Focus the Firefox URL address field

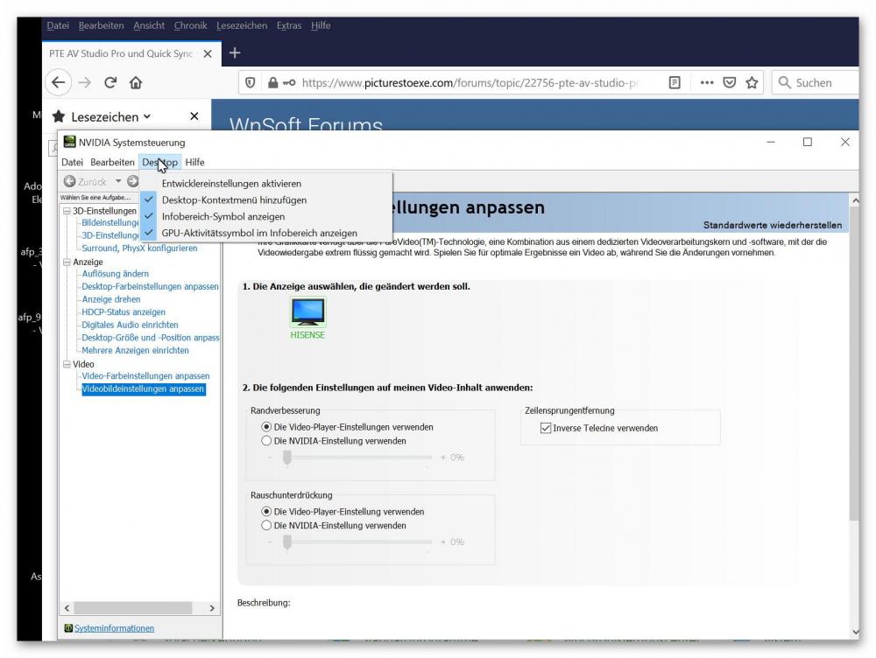470,82
